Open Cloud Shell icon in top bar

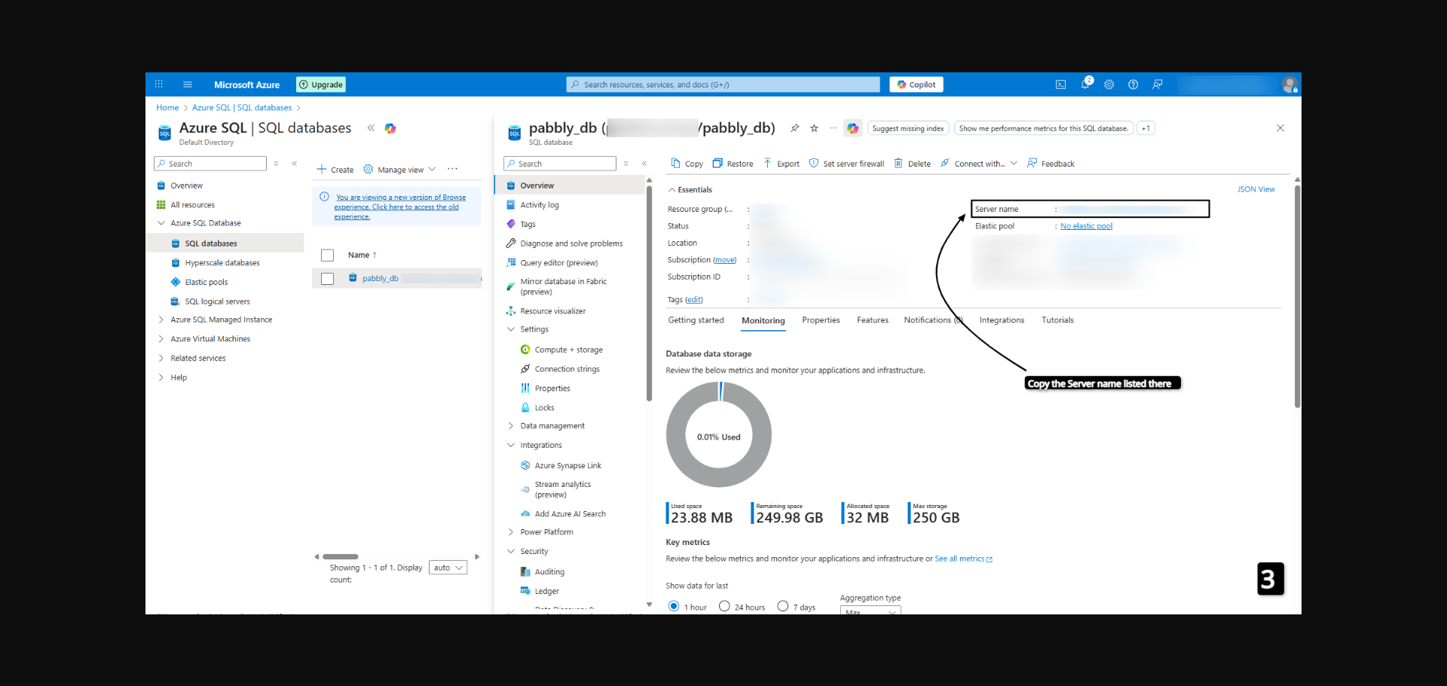coord(1060,84)
